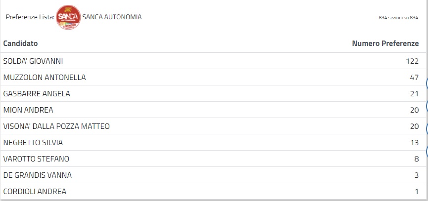Viewport: 428px width, 201px height.
Task: Click on GASBARRE ANGELA in the list
Action: coord(37,94)
